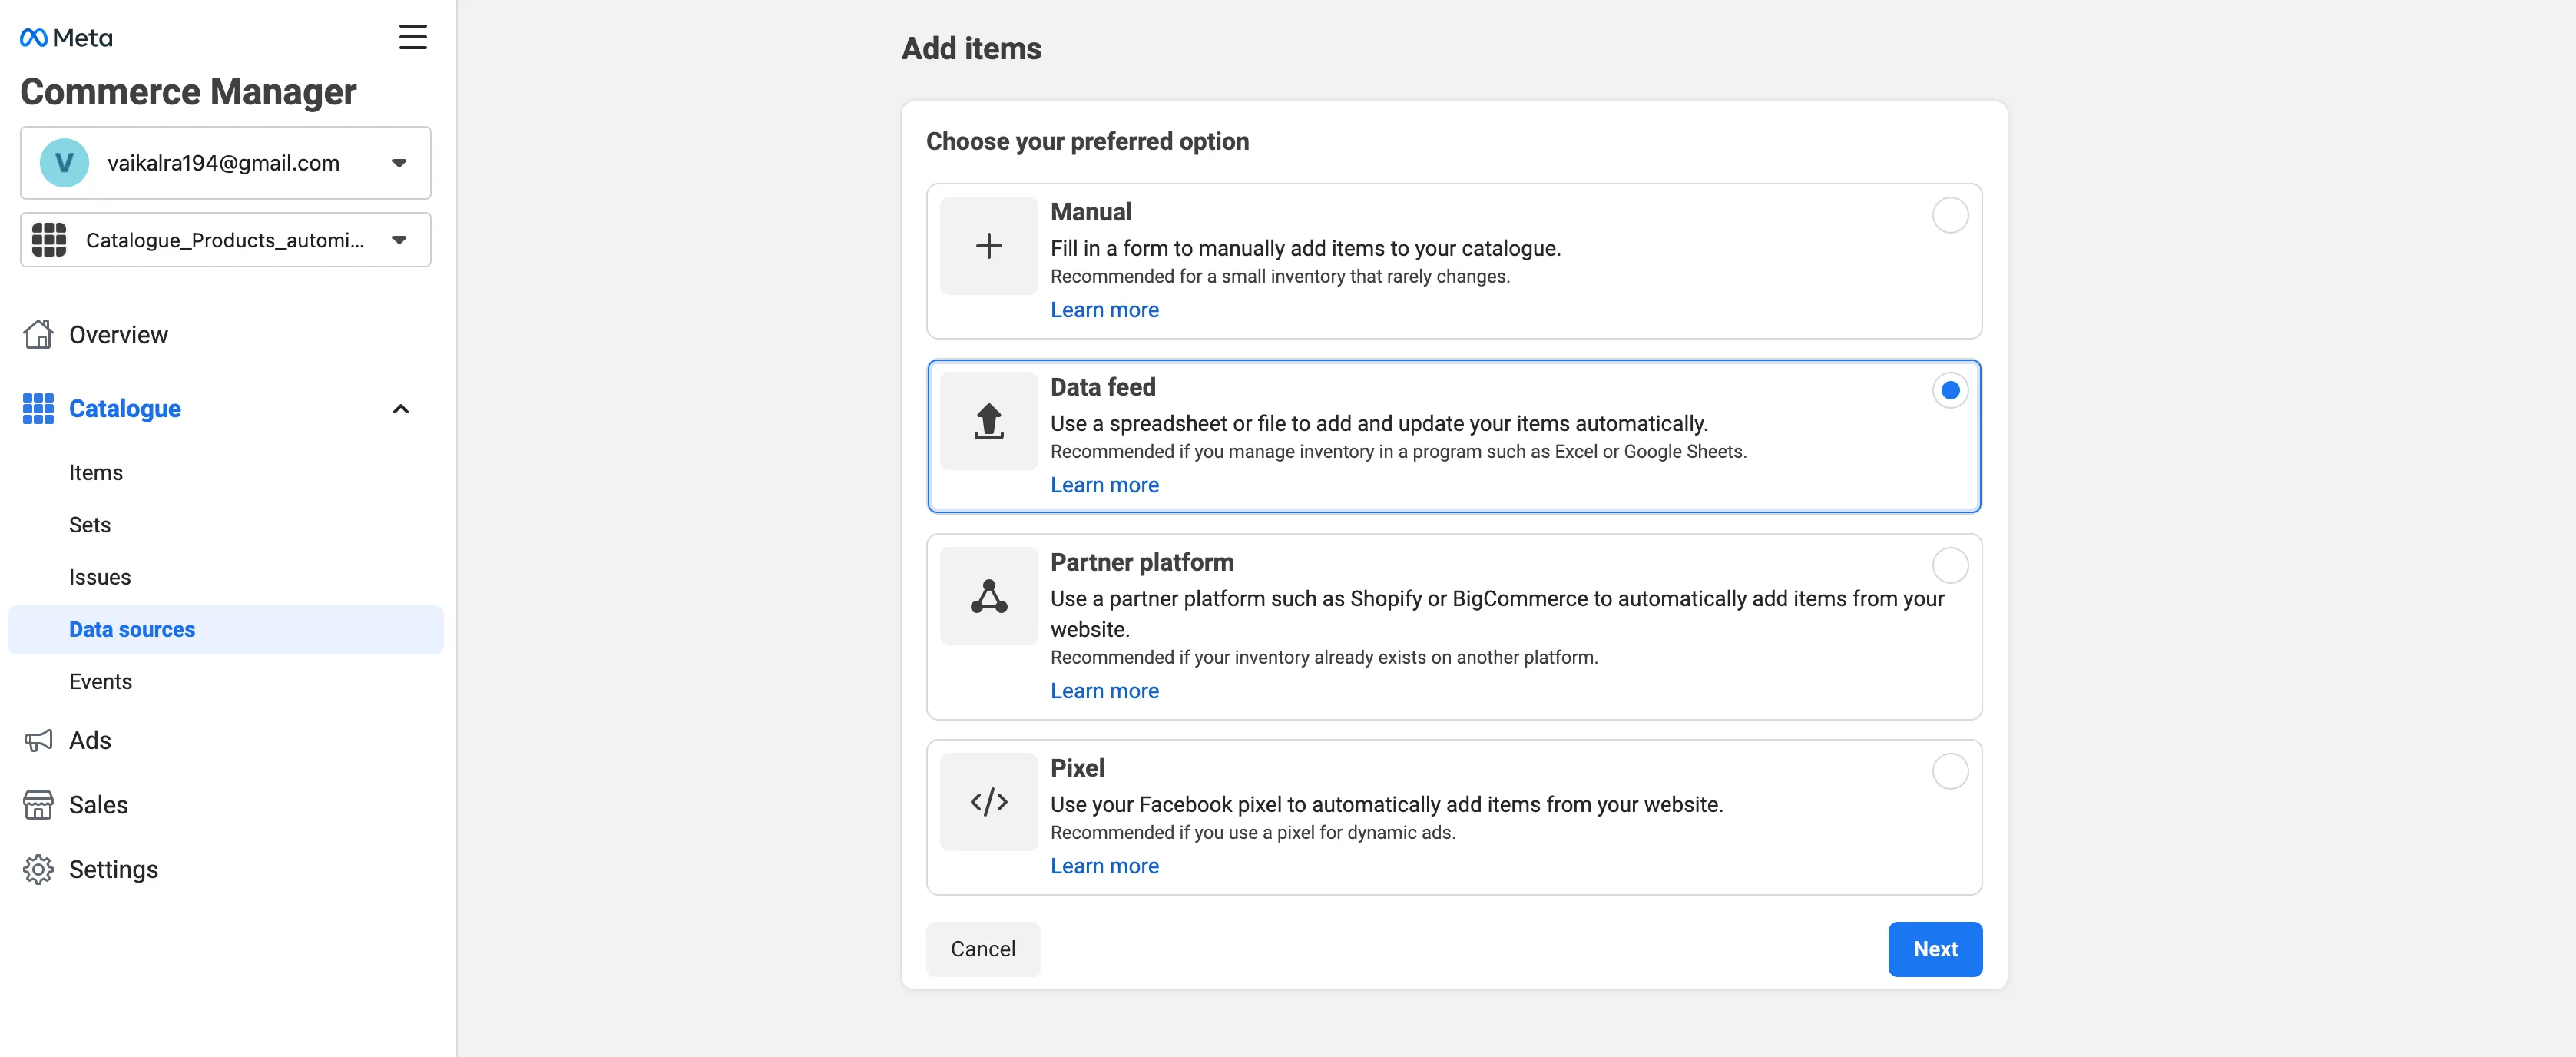Screen dimensions: 2576x1057
Task: Click the Ads megaphone icon
Action: (38, 740)
